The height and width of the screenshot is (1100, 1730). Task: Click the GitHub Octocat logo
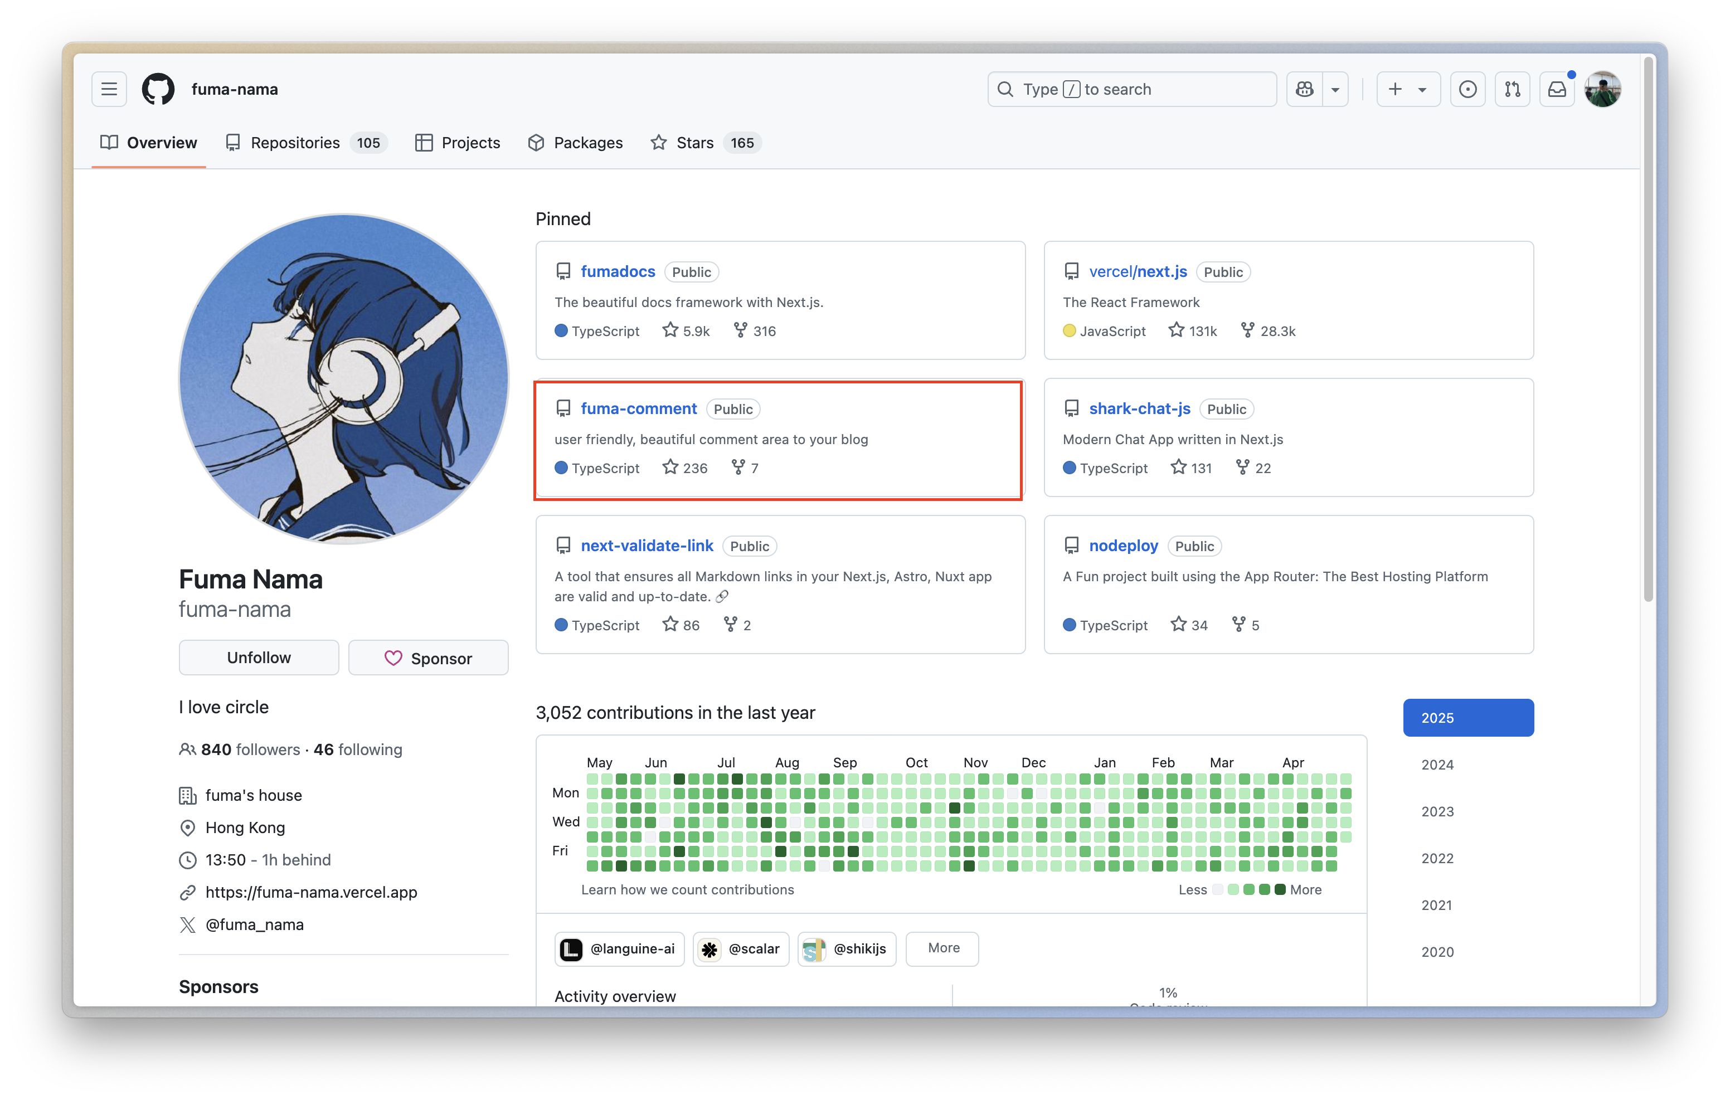click(158, 89)
